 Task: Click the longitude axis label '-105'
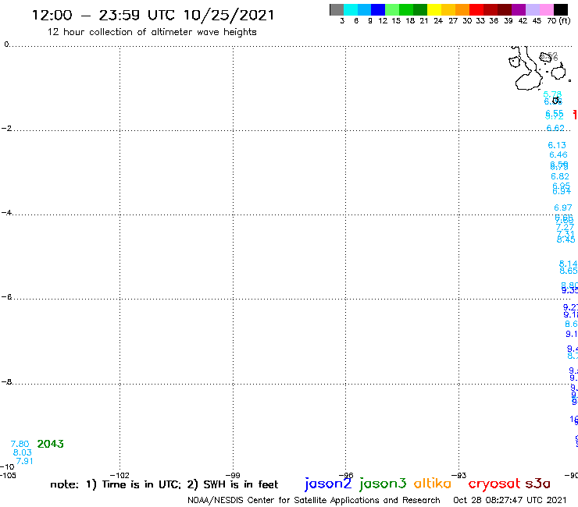tap(8, 475)
